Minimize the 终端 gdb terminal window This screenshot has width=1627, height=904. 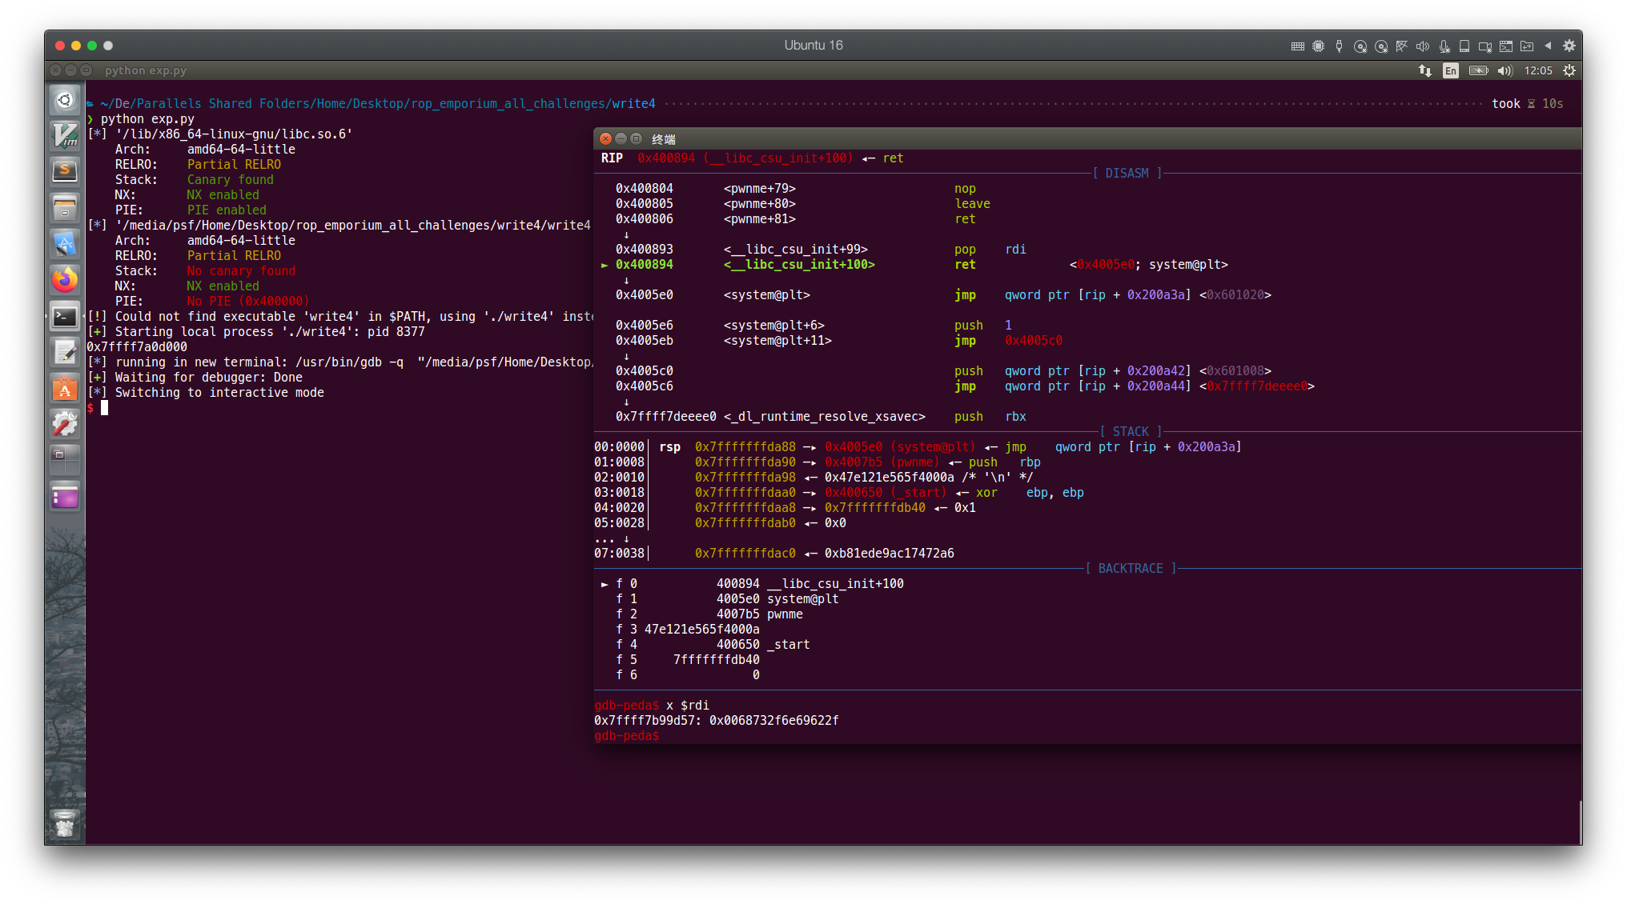click(x=621, y=138)
